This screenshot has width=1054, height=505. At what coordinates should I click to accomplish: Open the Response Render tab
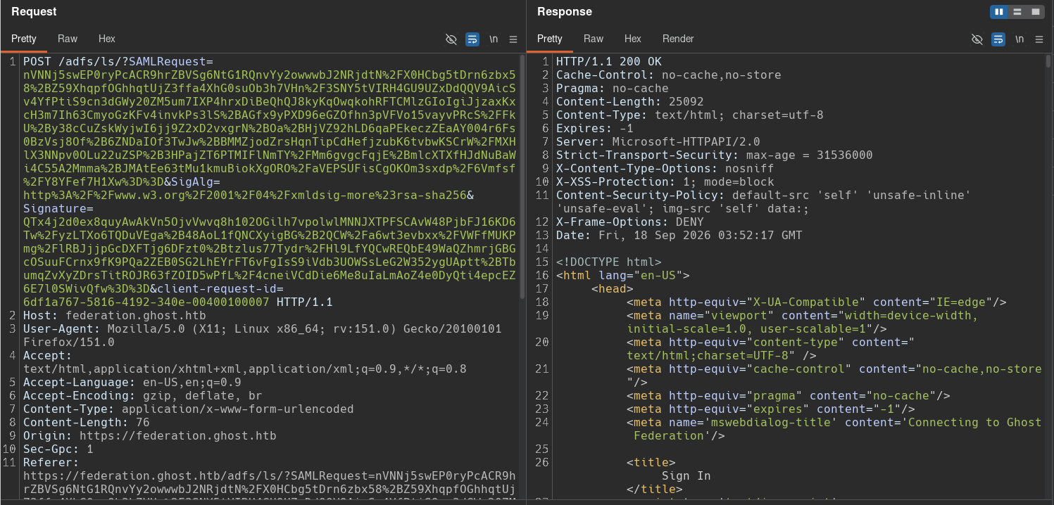click(678, 39)
